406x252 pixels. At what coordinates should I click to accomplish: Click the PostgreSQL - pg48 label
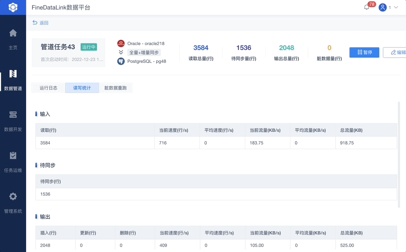[147, 62]
